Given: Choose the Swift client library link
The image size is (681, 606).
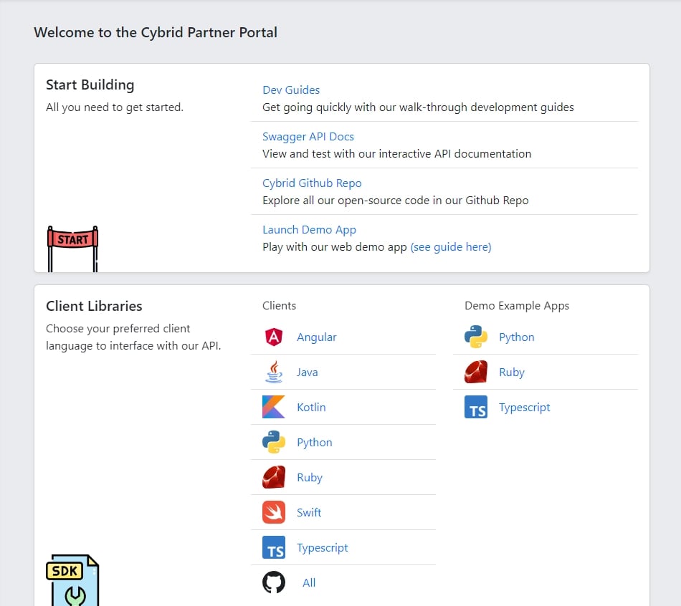Looking at the screenshot, I should 309,513.
